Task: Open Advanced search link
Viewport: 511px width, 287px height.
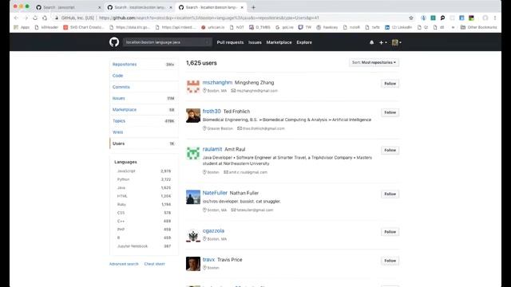Action: coord(124,264)
